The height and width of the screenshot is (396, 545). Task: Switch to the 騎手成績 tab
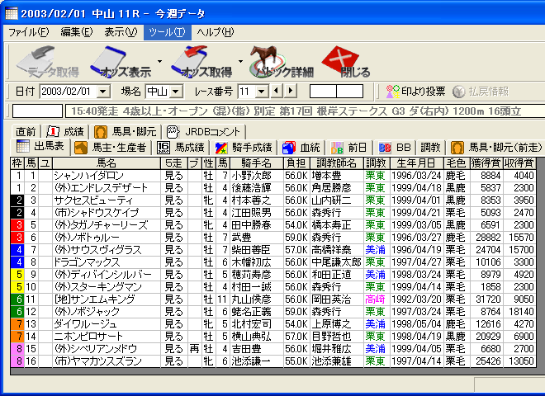tap(244, 147)
